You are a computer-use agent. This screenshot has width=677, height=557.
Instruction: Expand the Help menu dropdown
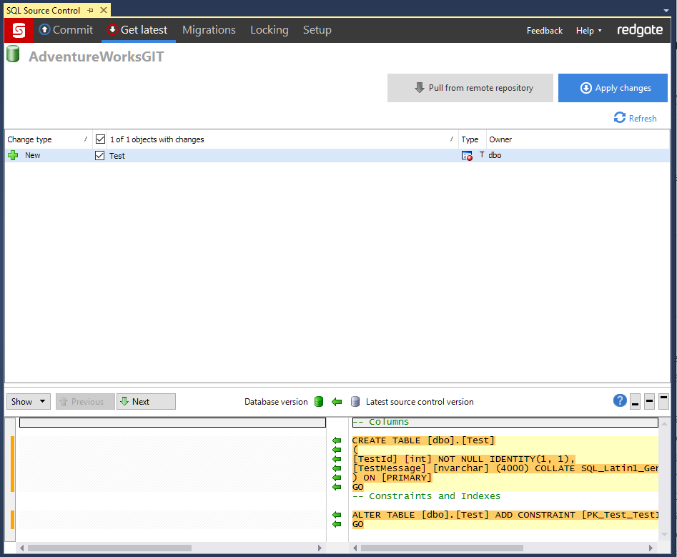[588, 30]
